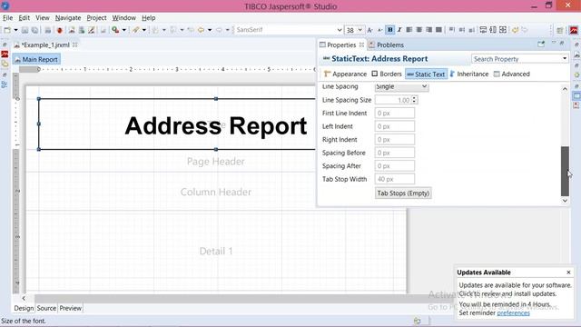Viewport: 581px width, 327px height.
Task: Switch to the Source tab
Action: 46,308
